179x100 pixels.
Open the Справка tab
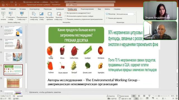click(x=117, y=9)
